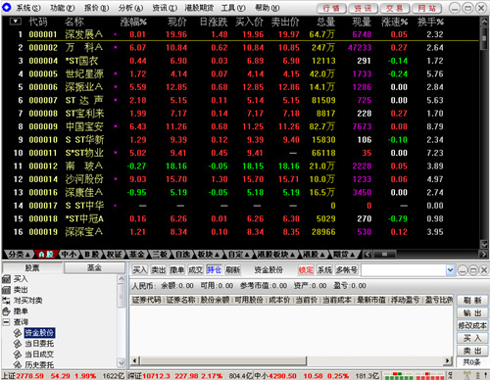This screenshot has width=490, height=380.
Task: Click the holdings table horizontal scrollbar thumb
Action: (x=223, y=360)
